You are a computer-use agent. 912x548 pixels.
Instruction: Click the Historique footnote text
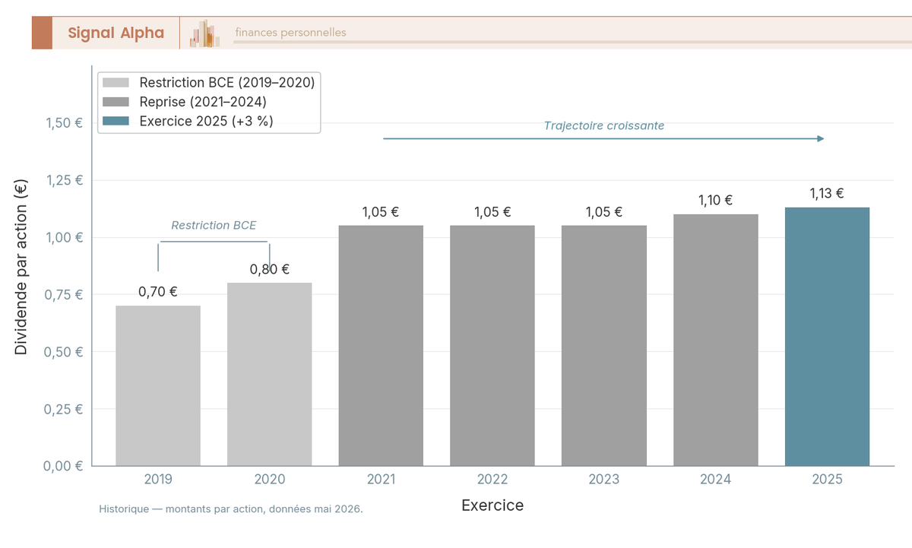231,508
